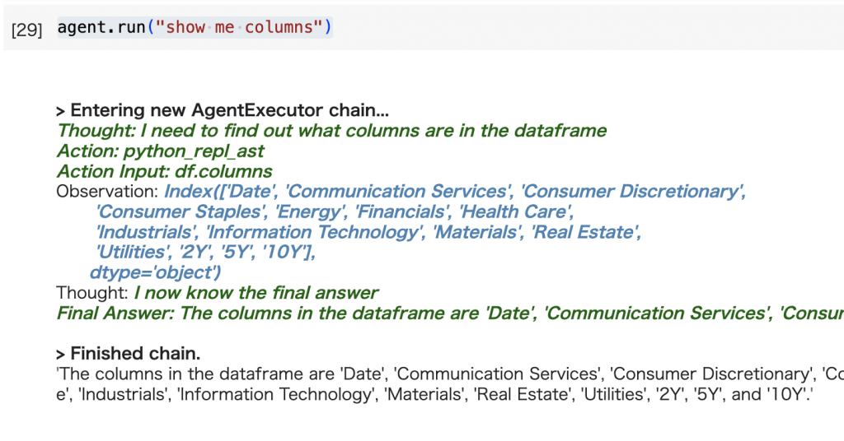Click the cell execution count [29]

click(x=26, y=30)
